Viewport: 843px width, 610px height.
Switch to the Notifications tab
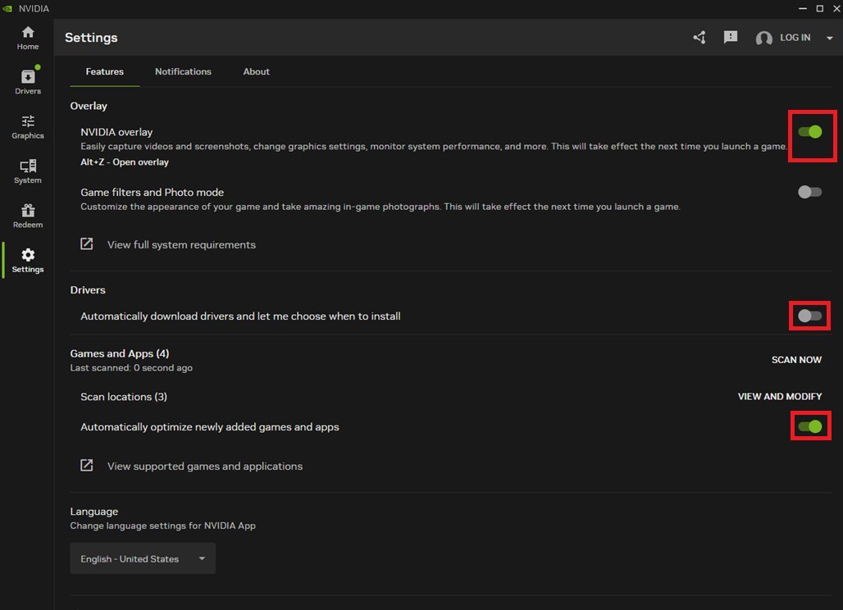pos(183,71)
